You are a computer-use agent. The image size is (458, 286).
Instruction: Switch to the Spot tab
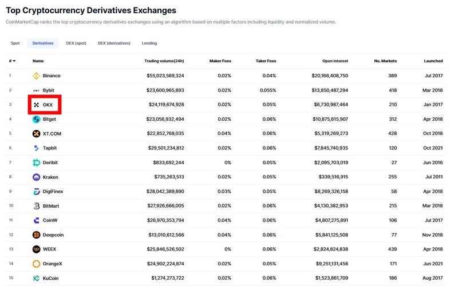tap(15, 43)
